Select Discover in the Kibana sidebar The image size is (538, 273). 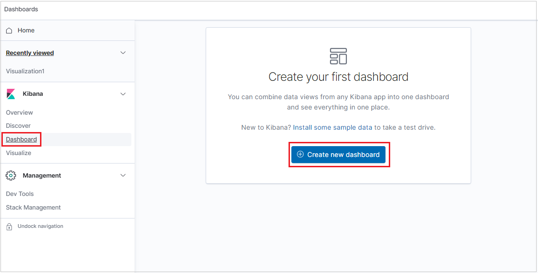[18, 125]
